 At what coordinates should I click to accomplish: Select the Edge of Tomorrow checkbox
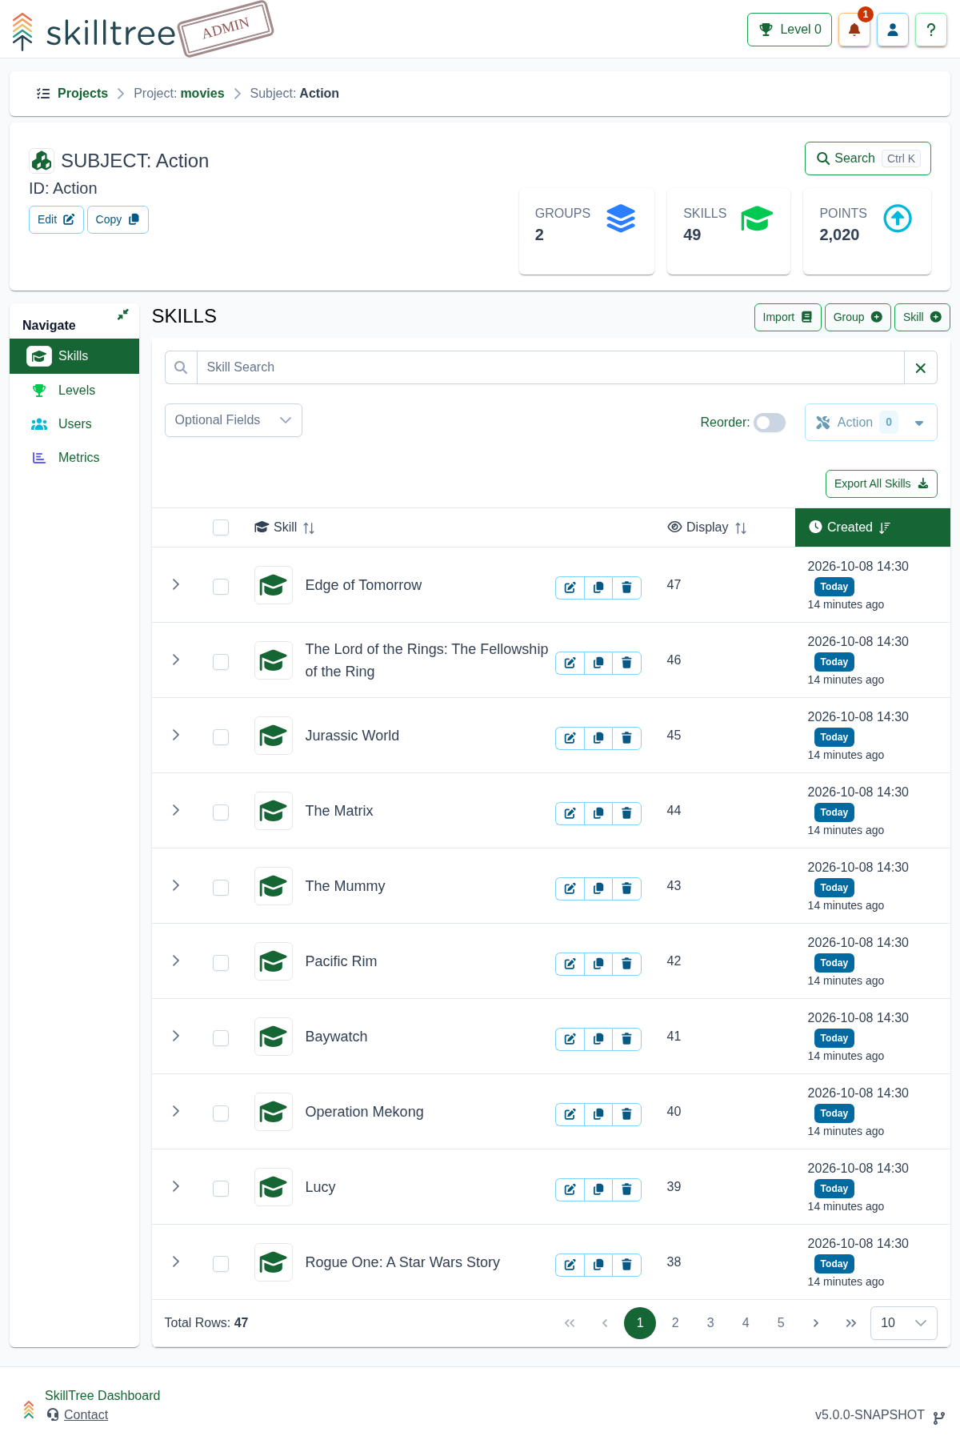(x=221, y=587)
